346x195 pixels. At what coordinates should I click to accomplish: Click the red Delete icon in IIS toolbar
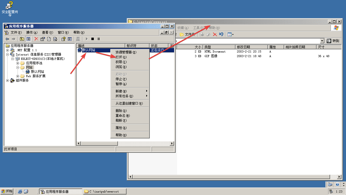(36, 39)
